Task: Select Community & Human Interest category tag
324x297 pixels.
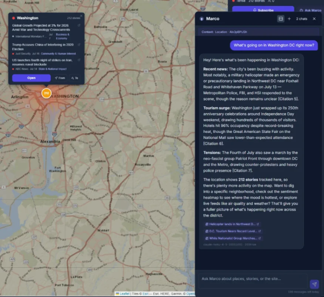Action: [x=58, y=54]
